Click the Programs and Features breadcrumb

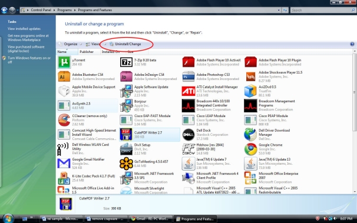pos(95,10)
